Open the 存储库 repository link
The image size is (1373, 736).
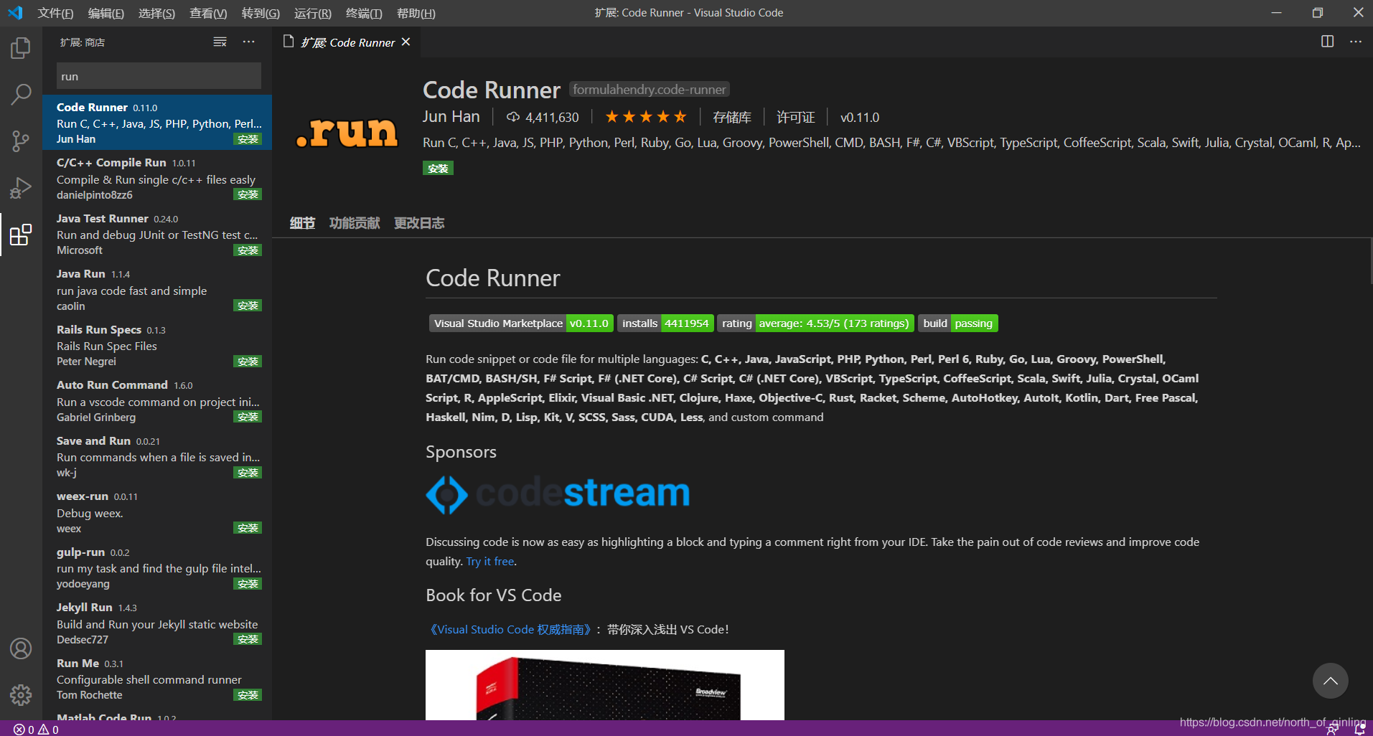tap(732, 117)
